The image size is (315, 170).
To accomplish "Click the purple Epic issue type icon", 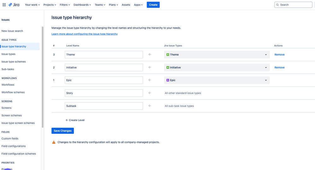I will (168, 80).
